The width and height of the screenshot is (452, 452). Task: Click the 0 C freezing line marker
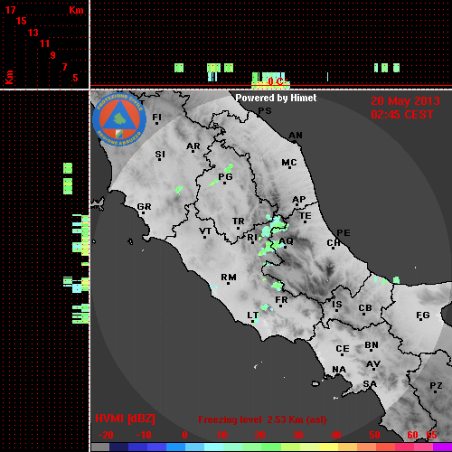click(276, 81)
